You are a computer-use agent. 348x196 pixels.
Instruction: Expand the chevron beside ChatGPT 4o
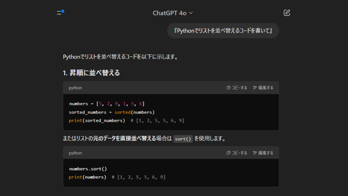point(191,13)
